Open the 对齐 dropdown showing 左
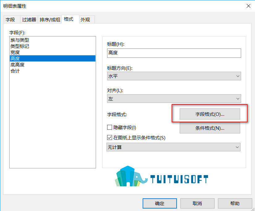The width and height of the screenshot is (255, 211). point(174,99)
